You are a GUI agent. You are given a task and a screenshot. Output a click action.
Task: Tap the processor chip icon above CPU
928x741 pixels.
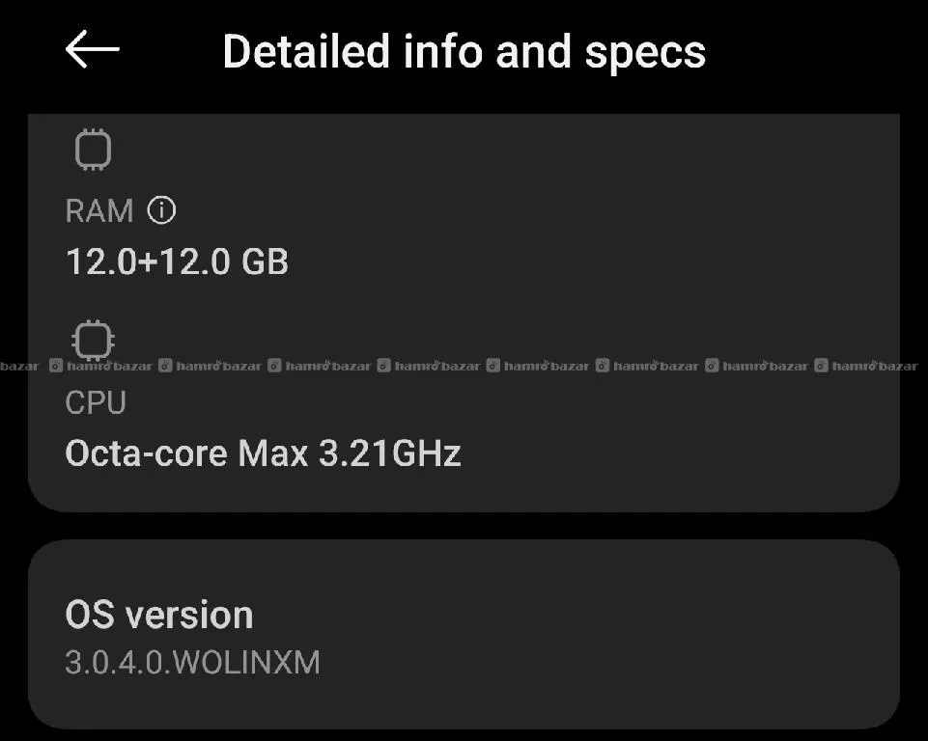[93, 340]
